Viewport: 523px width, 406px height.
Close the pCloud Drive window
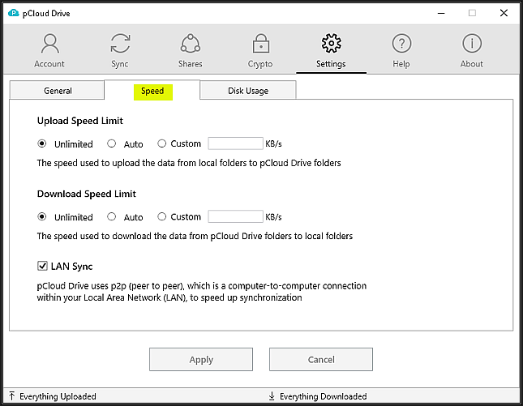504,13
